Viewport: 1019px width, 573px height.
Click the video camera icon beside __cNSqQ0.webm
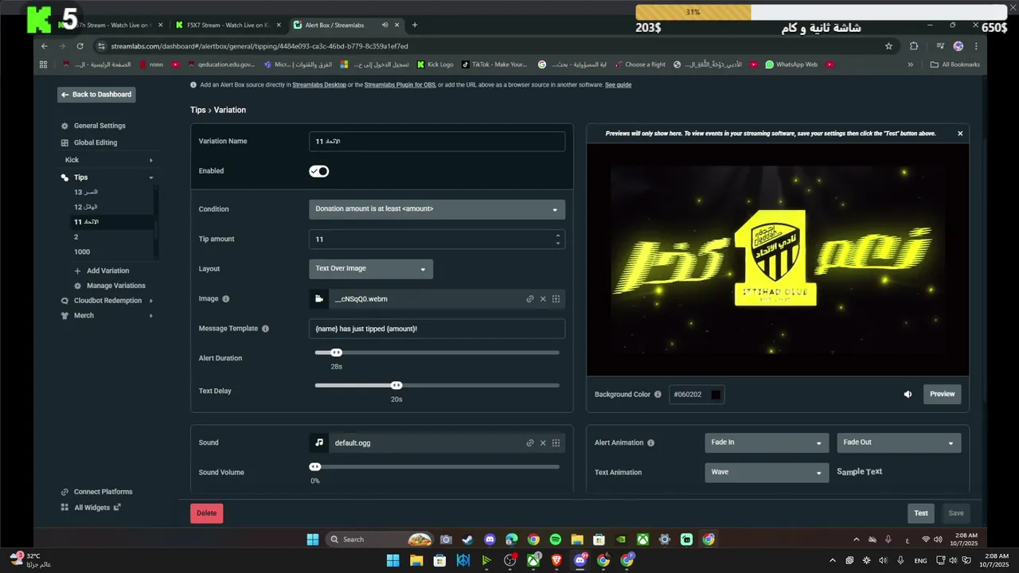[318, 299]
